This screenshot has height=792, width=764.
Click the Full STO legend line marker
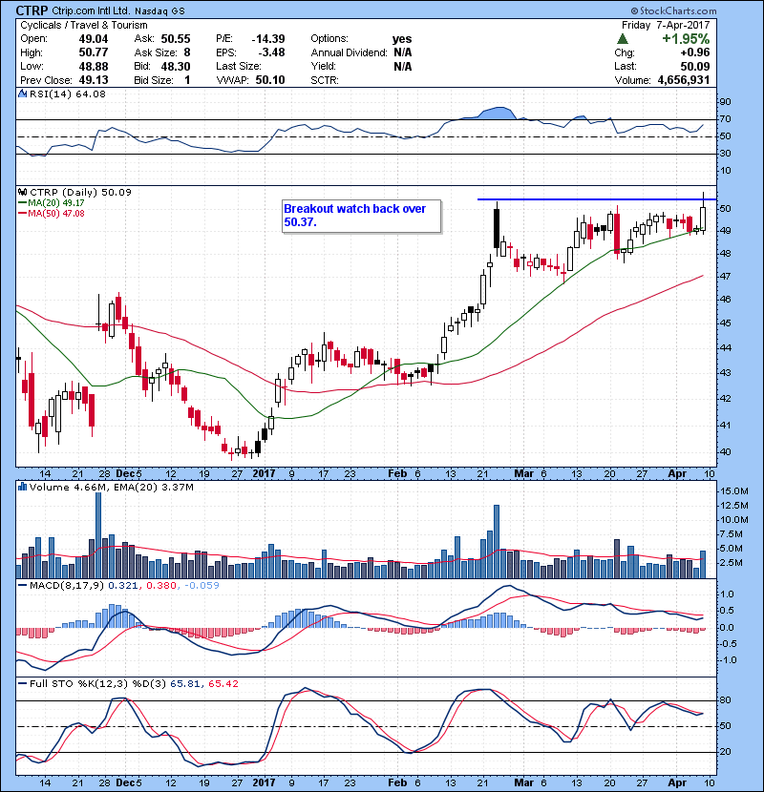pos(23,684)
